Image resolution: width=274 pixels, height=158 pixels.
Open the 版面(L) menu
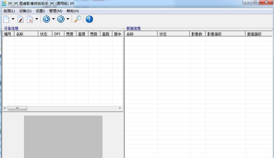(9, 11)
